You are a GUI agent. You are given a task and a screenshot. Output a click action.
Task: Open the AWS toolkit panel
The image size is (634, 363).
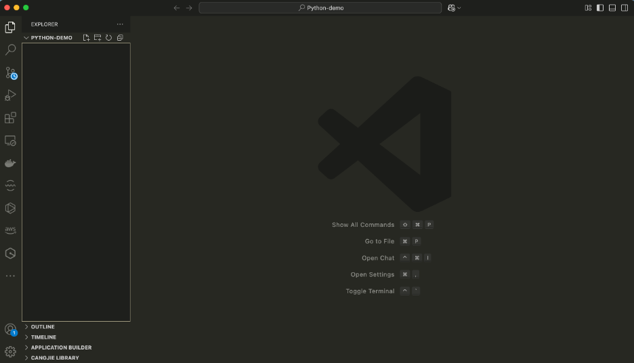click(10, 230)
